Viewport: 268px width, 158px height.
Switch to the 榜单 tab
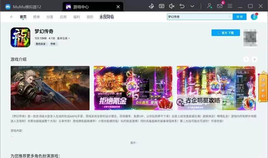pos(36,17)
